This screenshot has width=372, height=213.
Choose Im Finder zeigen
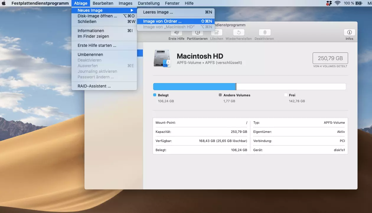(x=104, y=36)
